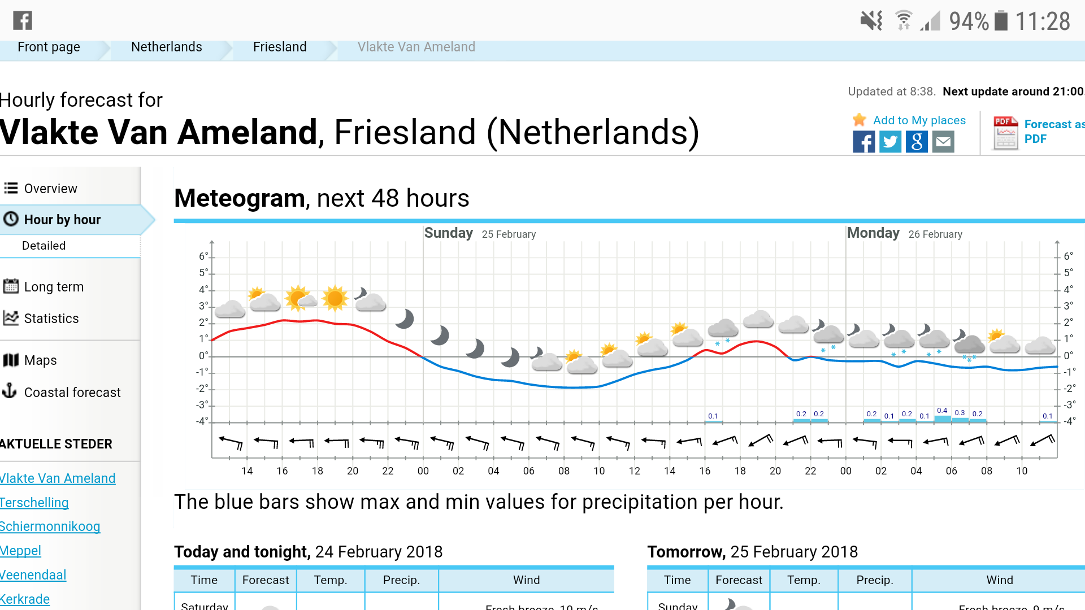Share forecast via Facebook icon
The width and height of the screenshot is (1085, 610).
point(863,142)
